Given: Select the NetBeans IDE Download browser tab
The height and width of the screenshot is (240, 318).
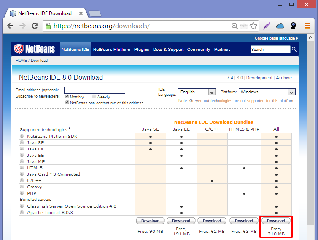Looking at the screenshot, I should tap(45, 13).
